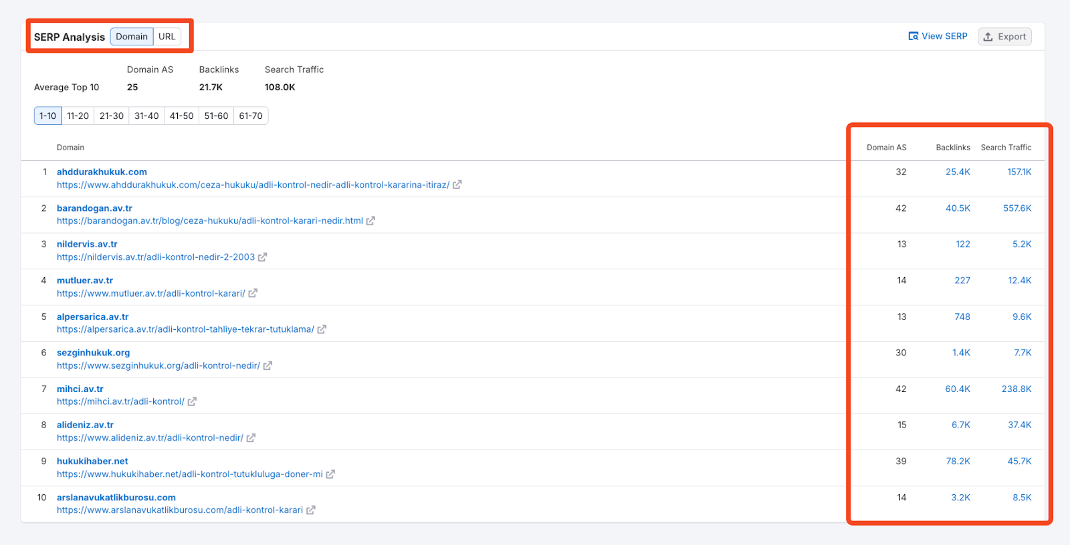
Task: Select the 51-60 results range tab
Action: coord(216,116)
